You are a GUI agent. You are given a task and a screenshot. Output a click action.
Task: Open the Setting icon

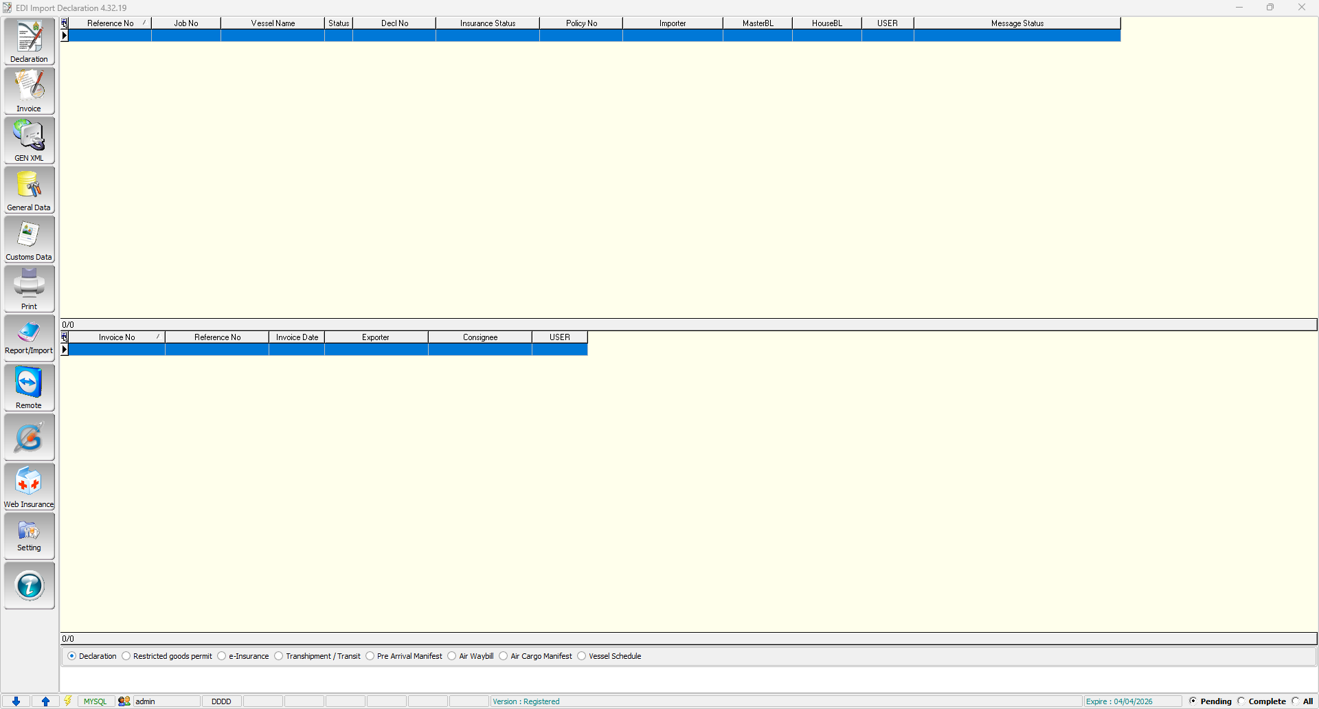[29, 536]
